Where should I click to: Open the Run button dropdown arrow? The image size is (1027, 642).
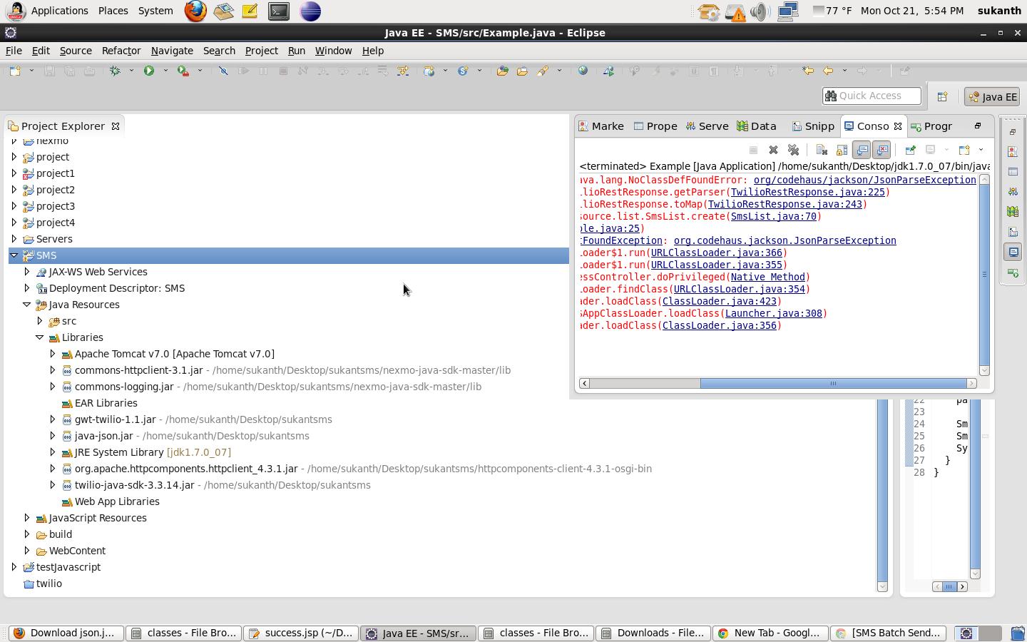point(165,71)
